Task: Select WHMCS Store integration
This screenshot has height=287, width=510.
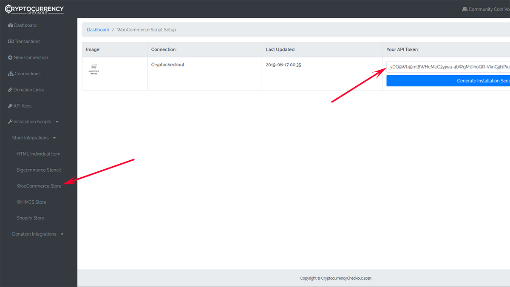Action: 31,202
